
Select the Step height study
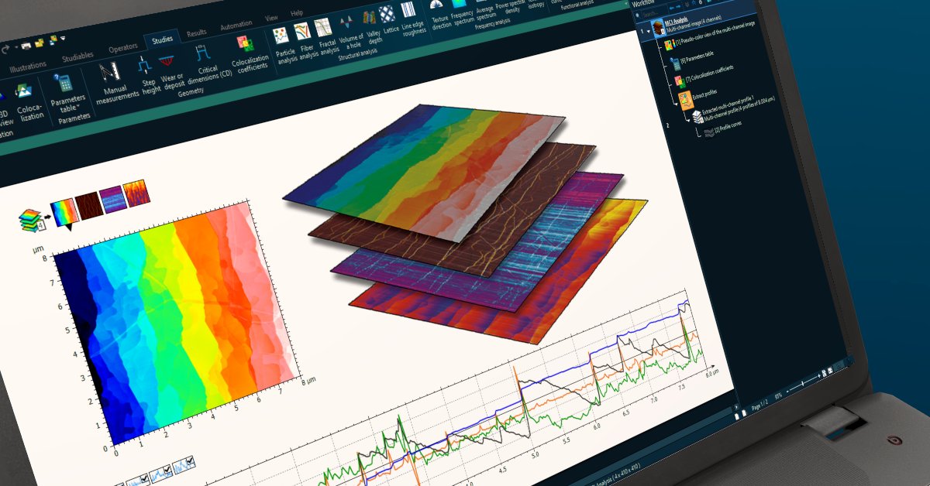pos(151,76)
